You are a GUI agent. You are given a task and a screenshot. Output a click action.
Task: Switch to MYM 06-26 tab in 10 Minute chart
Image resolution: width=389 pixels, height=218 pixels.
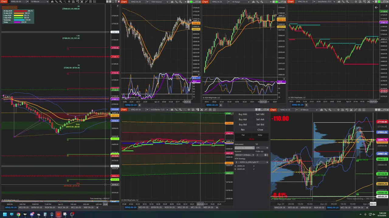coord(36,207)
